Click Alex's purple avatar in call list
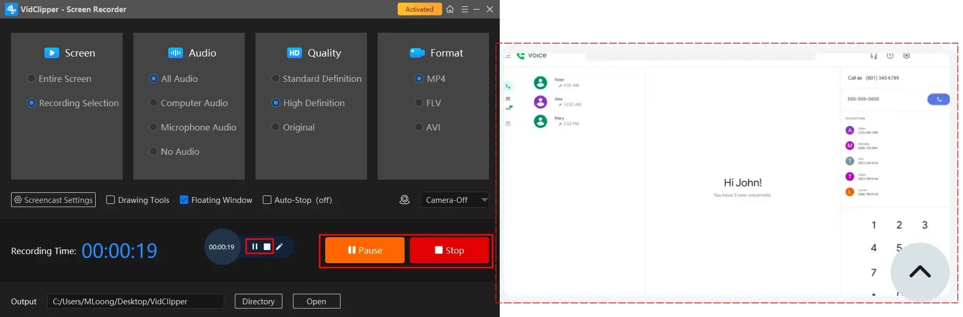The width and height of the screenshot is (963, 317). (x=540, y=102)
